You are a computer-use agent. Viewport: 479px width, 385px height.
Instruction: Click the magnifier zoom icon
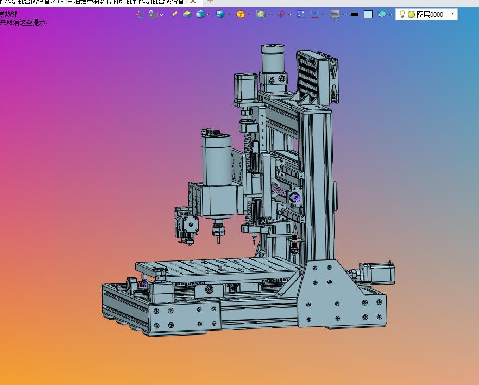point(261,14)
